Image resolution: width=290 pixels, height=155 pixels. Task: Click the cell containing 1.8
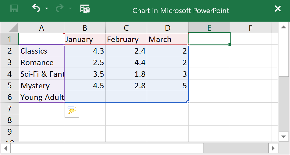pyautogui.click(x=126, y=74)
